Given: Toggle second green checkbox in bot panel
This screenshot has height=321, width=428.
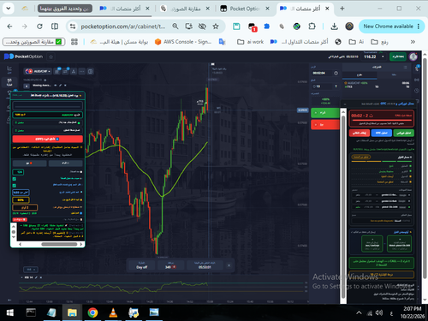Looking at the screenshot, I should pyautogui.click(x=15, y=186).
